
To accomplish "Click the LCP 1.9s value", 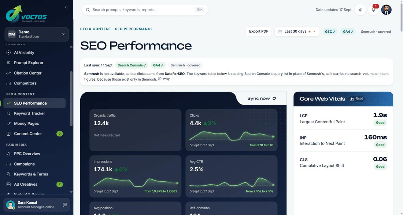I will (380, 115).
